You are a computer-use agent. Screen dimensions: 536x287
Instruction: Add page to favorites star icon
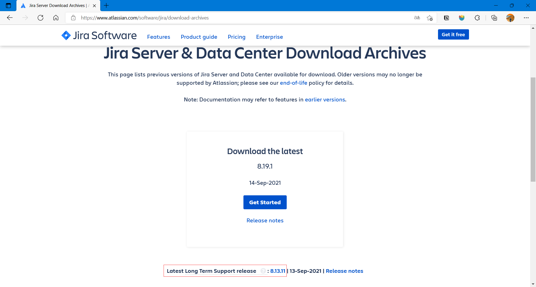430,18
